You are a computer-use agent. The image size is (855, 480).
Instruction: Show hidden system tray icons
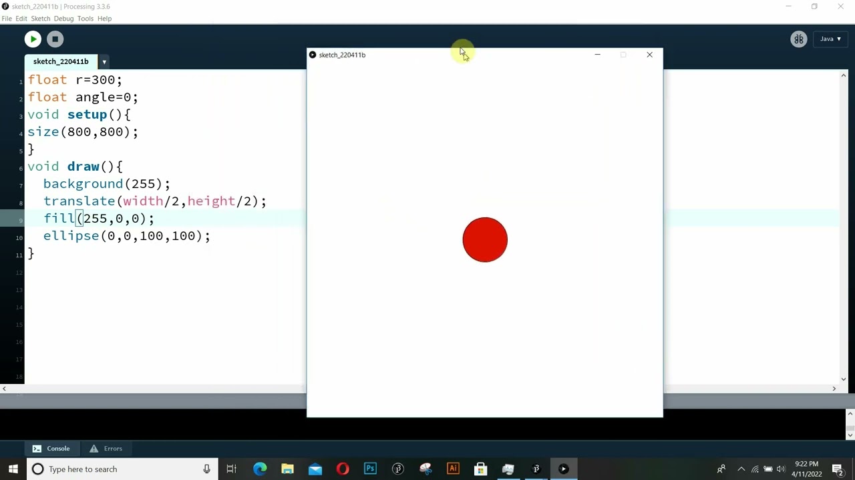pos(741,469)
